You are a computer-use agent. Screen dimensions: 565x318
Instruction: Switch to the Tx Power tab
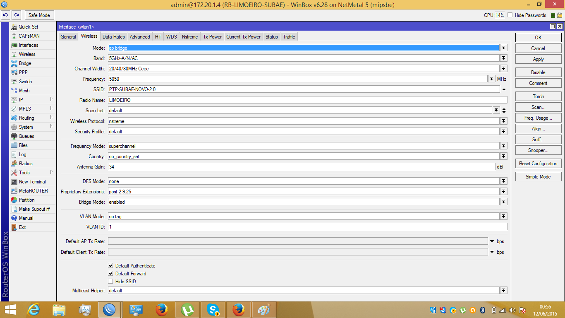(212, 37)
